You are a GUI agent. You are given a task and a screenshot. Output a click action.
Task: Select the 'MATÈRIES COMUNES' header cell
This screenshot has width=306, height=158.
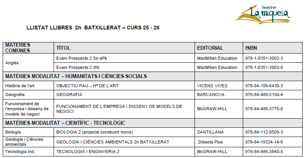pos(18,48)
